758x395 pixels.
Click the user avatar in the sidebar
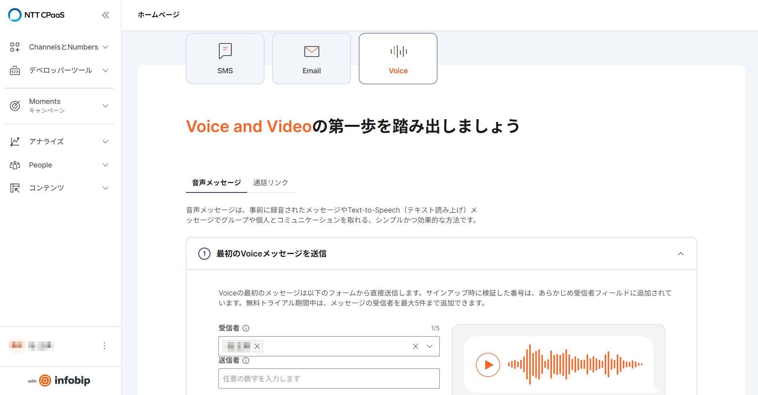pyautogui.click(x=17, y=345)
